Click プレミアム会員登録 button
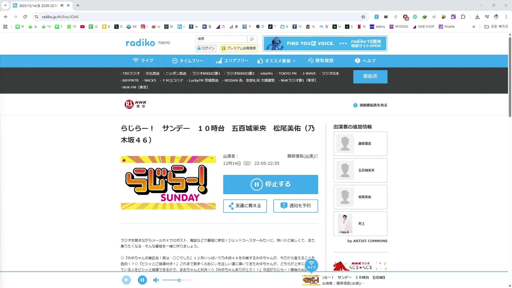Screen dimensions: 512x288 [x=239, y=48]
